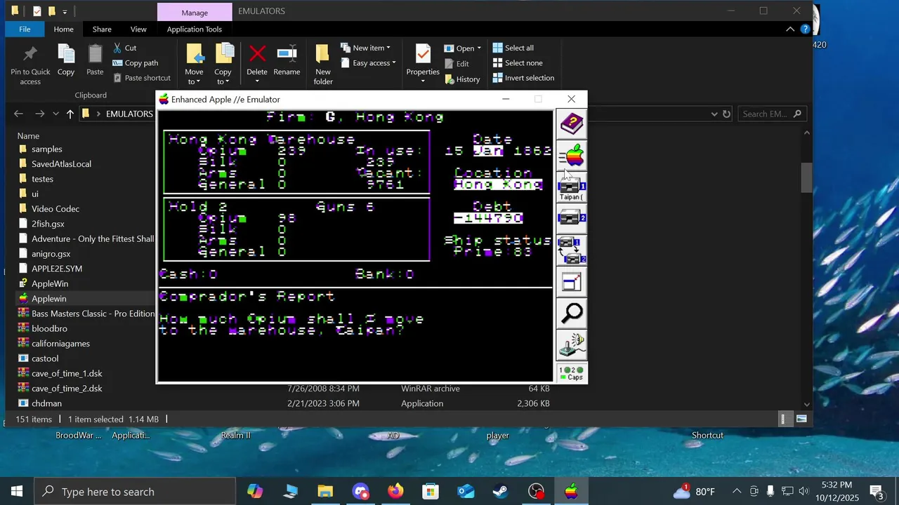Select the disk drive 2 icon
Image resolution: width=899 pixels, height=505 pixels.
coord(572,219)
